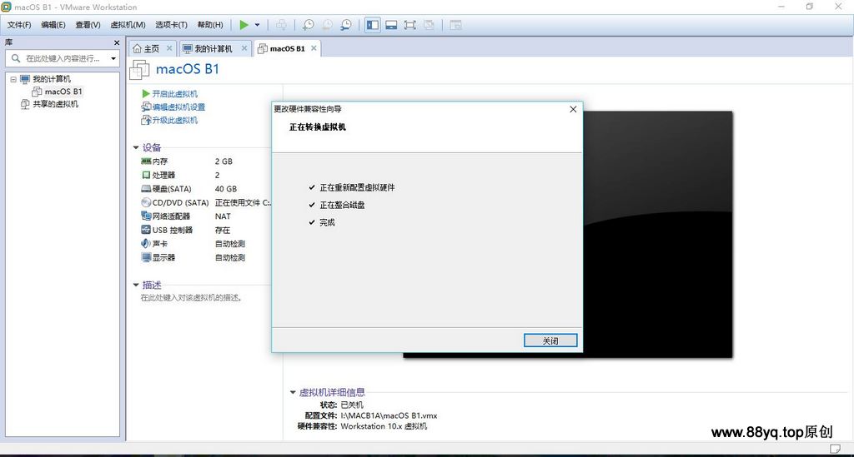854x457 pixels.
Task: Click the 声卡 sound card icon
Action: (146, 243)
